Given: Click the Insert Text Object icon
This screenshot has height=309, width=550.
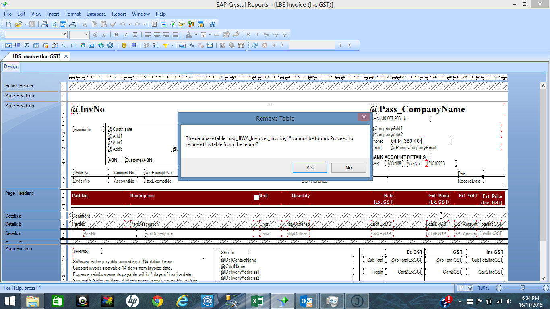Looking at the screenshot, I should click(8, 45).
